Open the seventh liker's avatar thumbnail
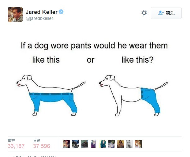The image size is (190, 157). [120, 144]
